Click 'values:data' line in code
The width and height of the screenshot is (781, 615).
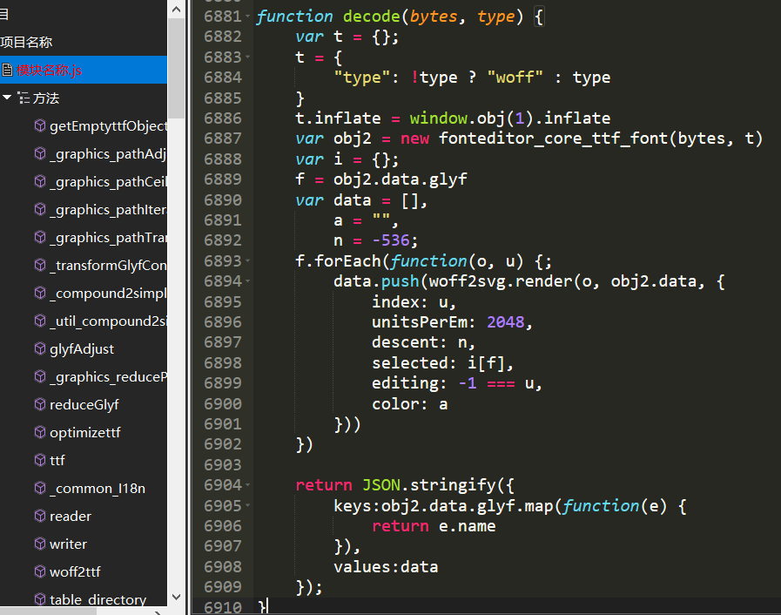coord(386,567)
